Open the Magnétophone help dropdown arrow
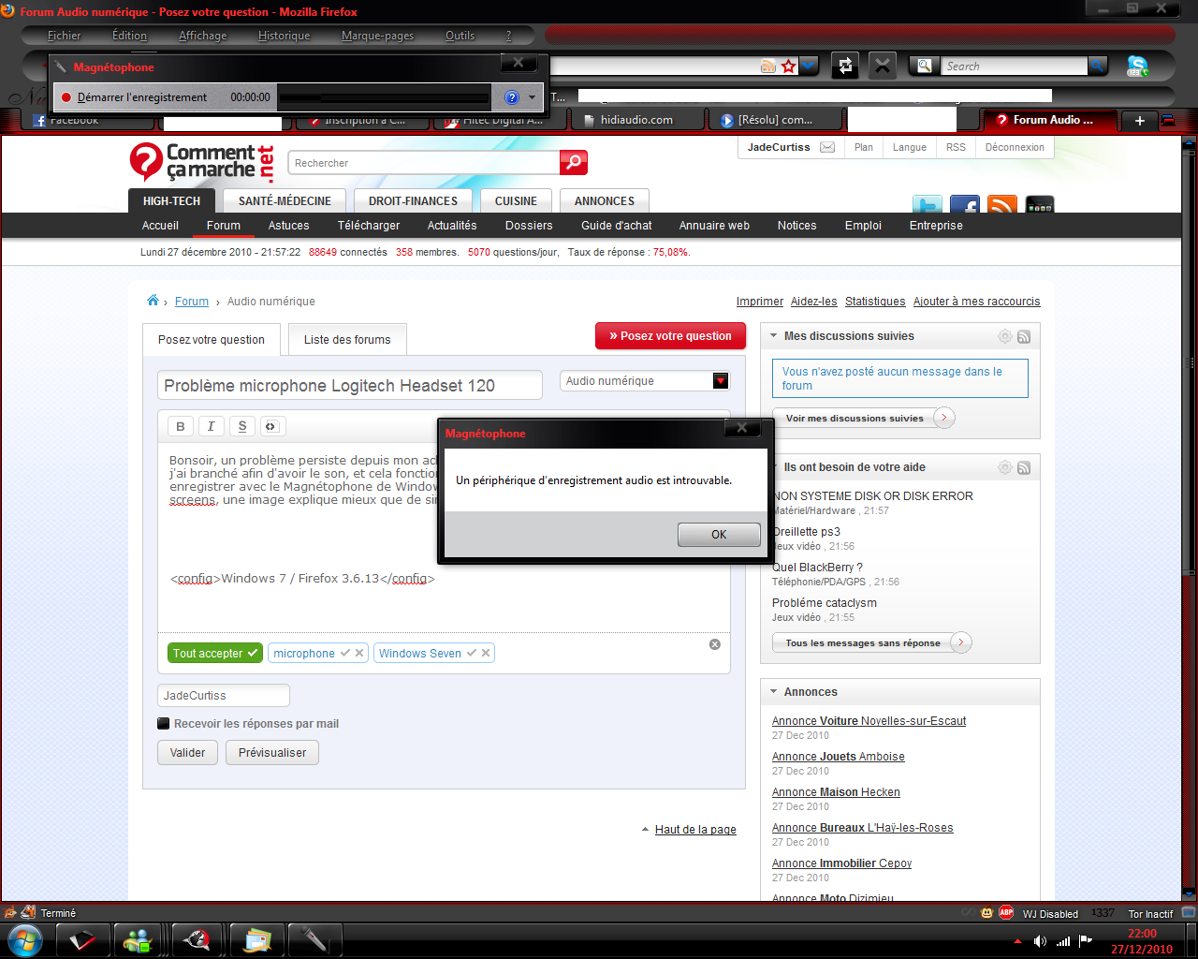The height and width of the screenshot is (959, 1198). pyautogui.click(x=532, y=97)
